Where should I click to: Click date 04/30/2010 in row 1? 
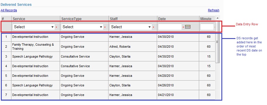tap(166, 37)
